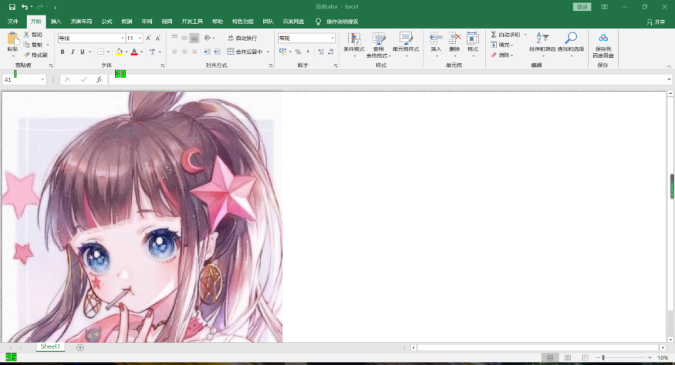Toggle Wrap Text (自动换行)
The width and height of the screenshot is (675, 365).
(x=242, y=38)
